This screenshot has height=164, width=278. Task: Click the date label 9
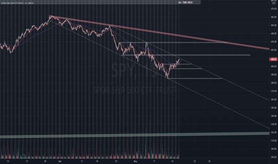154,161
